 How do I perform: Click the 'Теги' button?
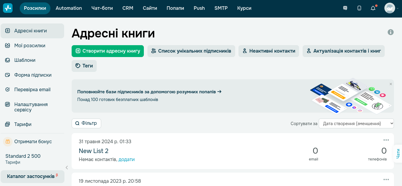(x=84, y=66)
